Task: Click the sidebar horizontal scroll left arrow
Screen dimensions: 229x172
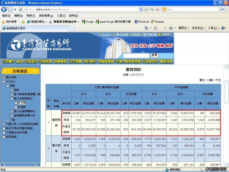Action: [2, 165]
